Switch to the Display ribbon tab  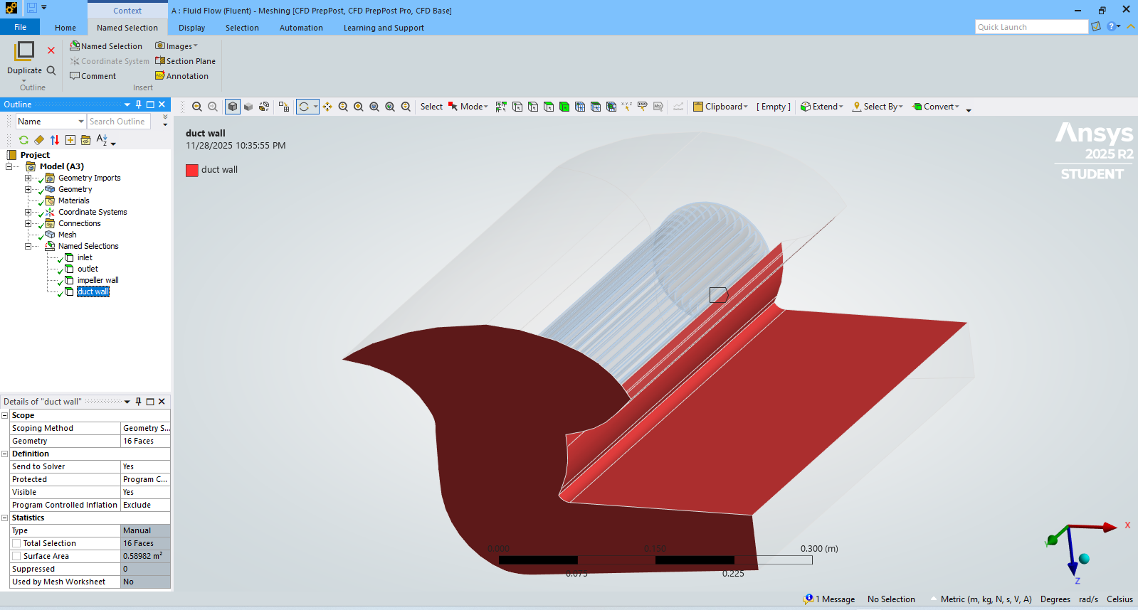191,28
